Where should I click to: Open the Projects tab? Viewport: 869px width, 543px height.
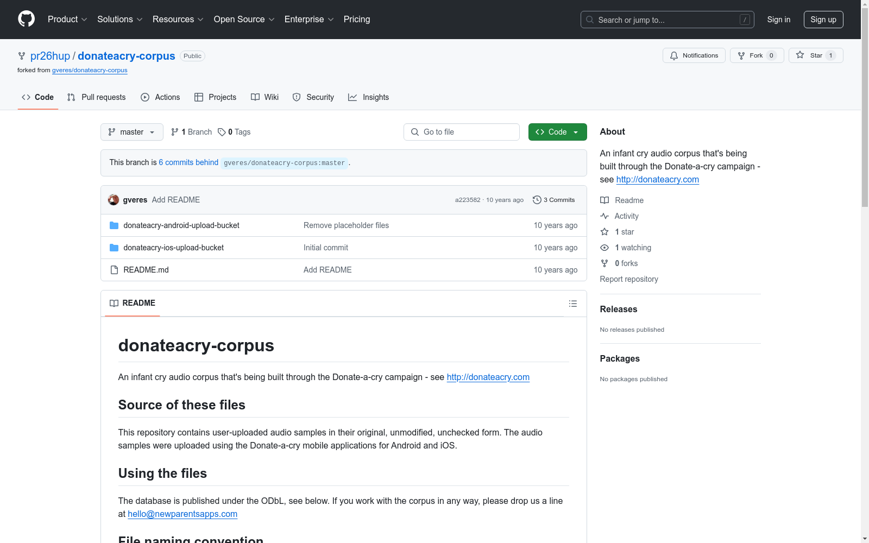pyautogui.click(x=215, y=97)
